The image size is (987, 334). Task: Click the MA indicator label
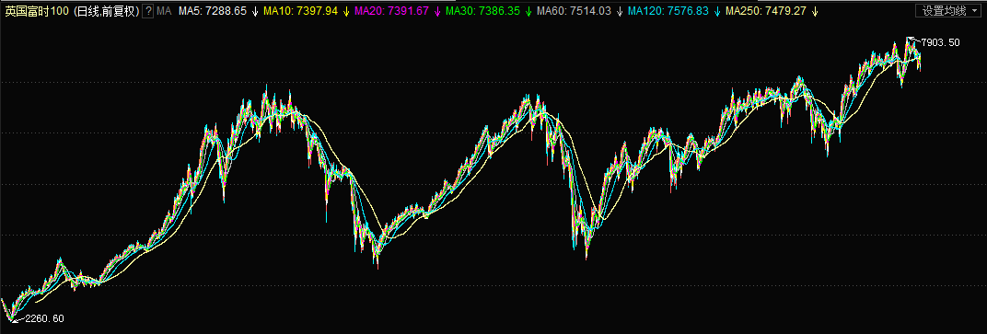click(x=164, y=11)
